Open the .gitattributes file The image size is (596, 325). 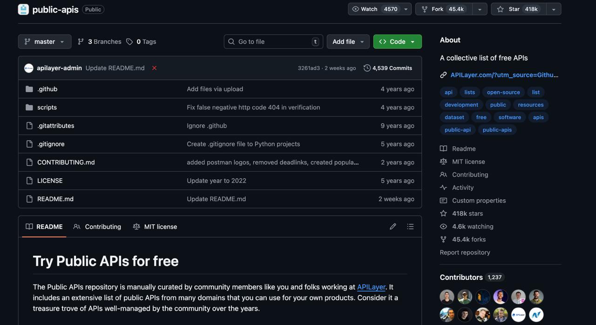[x=56, y=126]
